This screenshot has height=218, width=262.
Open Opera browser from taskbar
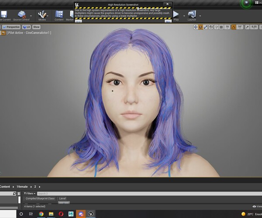click(x=61, y=214)
